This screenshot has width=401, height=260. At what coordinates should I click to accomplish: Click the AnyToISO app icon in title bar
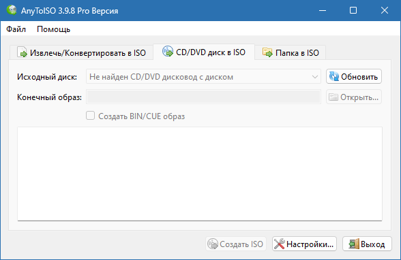point(12,10)
